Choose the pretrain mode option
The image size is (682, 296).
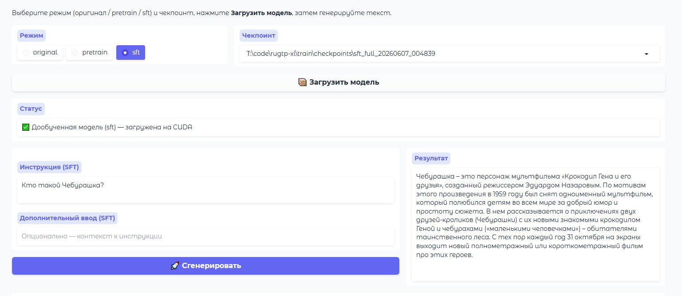89,52
